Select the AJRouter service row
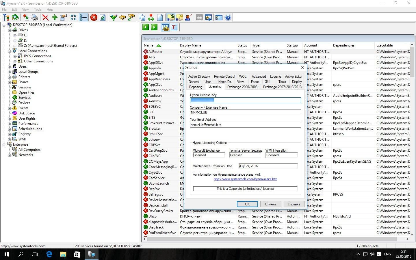 276,52
